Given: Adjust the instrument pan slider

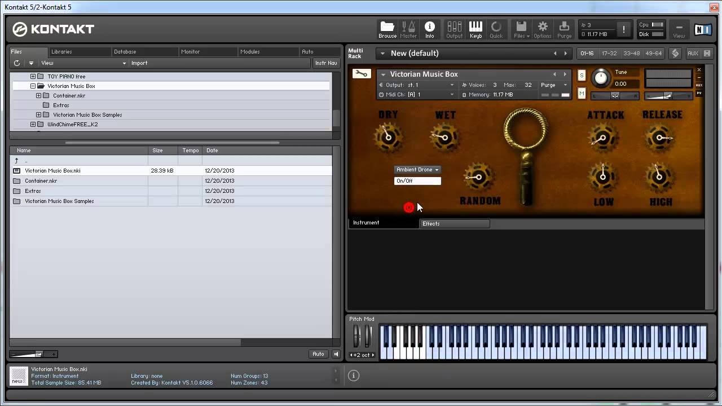Looking at the screenshot, I should coord(615,96).
